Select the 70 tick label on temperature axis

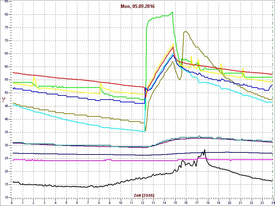6,41
